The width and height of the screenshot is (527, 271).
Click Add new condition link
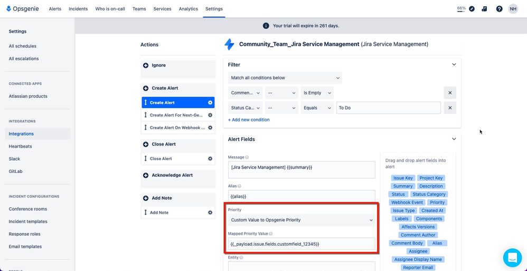[x=249, y=120]
